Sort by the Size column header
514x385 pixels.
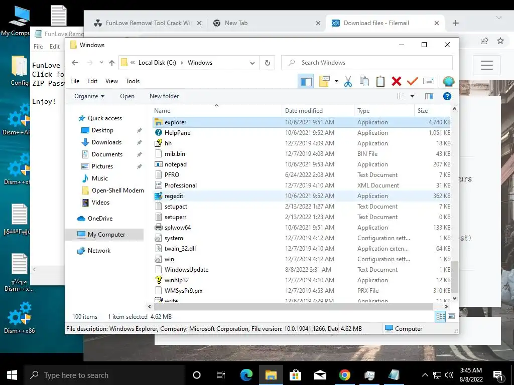pos(432,111)
